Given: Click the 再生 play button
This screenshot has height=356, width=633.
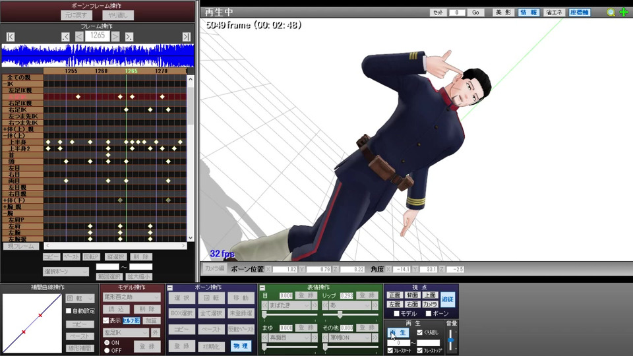Looking at the screenshot, I should (398, 332).
